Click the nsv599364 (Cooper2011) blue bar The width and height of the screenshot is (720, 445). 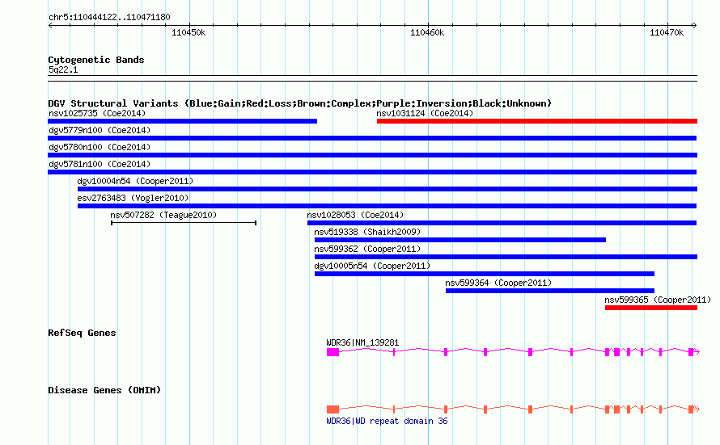(x=550, y=291)
